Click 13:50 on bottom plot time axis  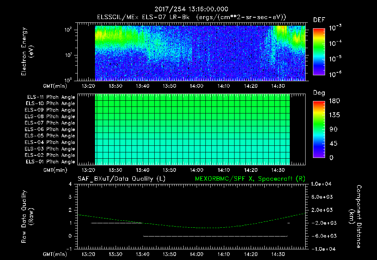point(169,254)
